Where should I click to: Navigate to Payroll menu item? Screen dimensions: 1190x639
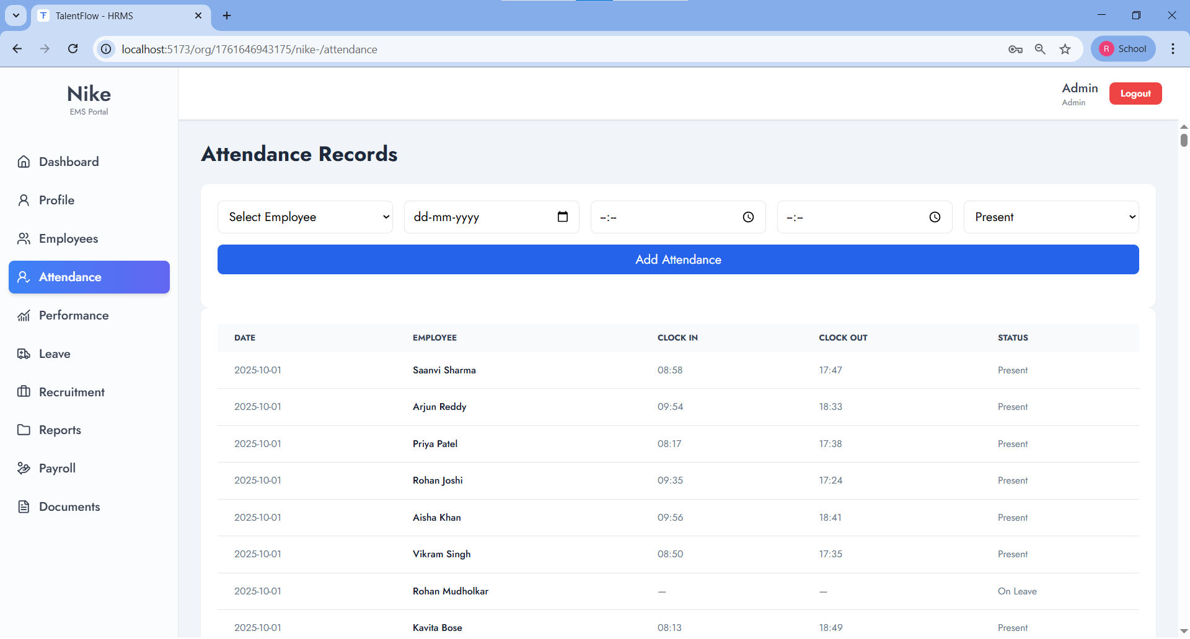point(89,468)
